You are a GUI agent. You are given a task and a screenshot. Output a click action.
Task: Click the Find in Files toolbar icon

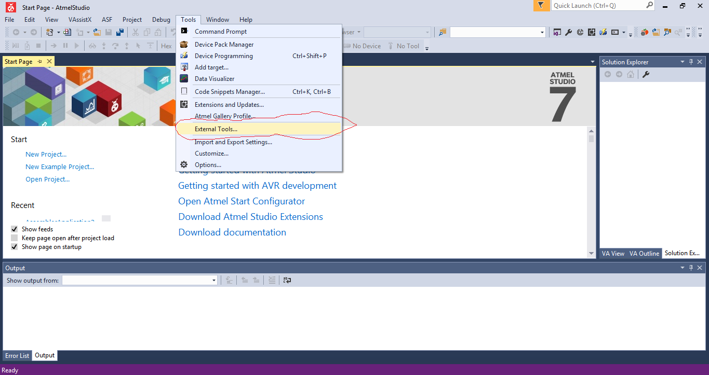click(443, 32)
